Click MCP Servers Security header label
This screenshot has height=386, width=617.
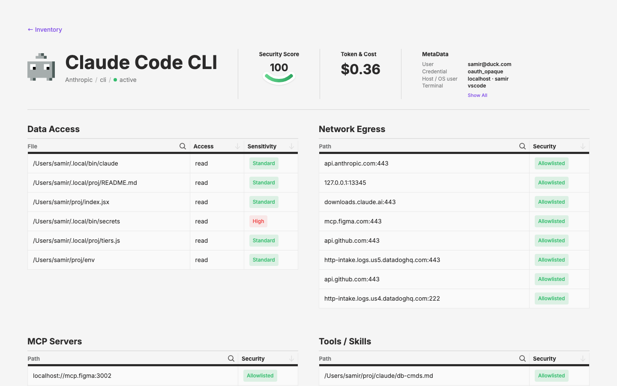click(253, 359)
